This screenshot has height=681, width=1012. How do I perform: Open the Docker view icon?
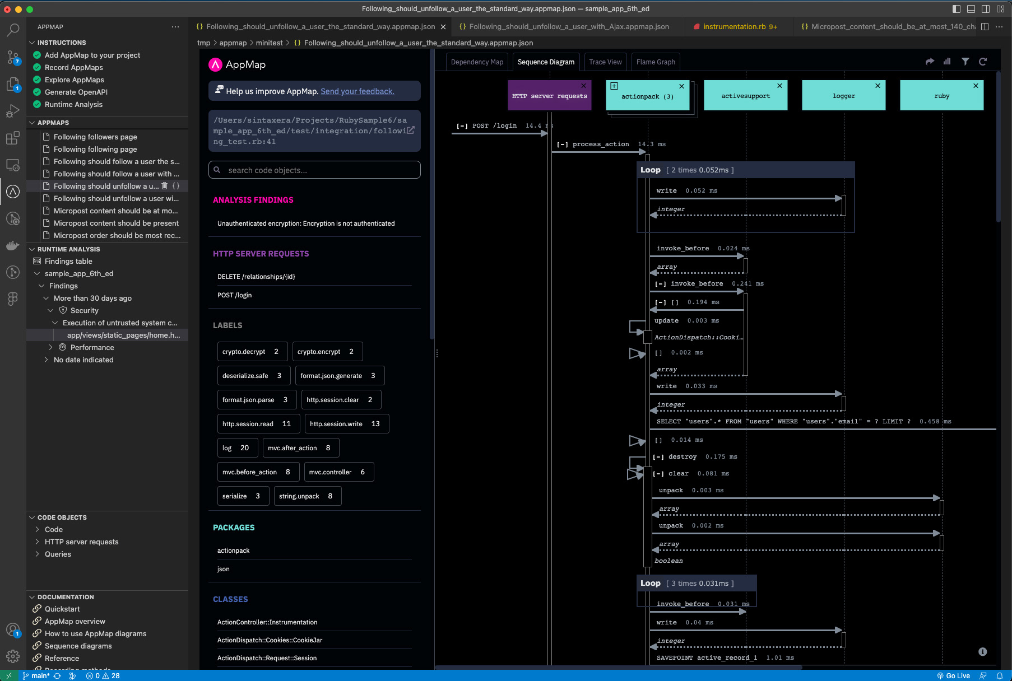click(x=13, y=245)
